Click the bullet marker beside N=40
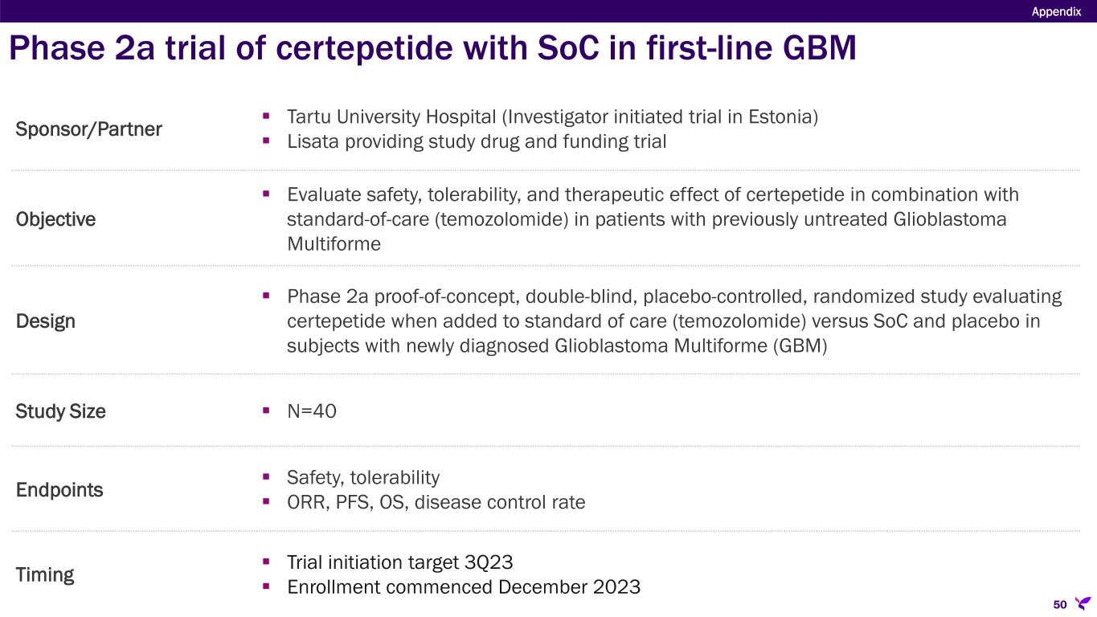The image size is (1097, 617). point(267,411)
